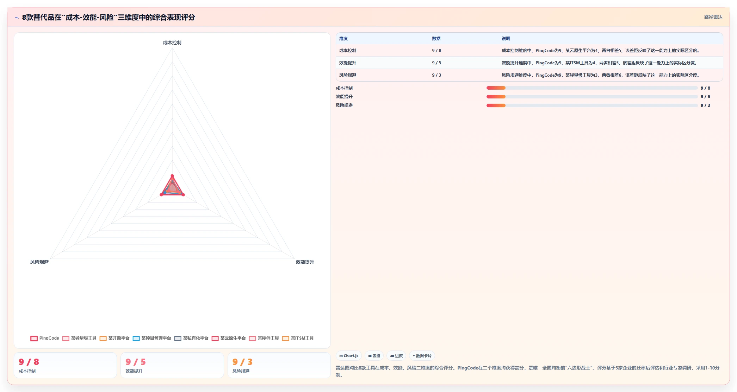Screen dimensions: 737x392
Task: Toggle 某硬件工具 legend item
Action: click(x=264, y=338)
